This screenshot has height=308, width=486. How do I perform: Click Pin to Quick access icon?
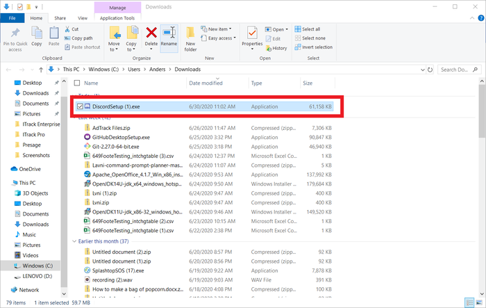tap(14, 36)
